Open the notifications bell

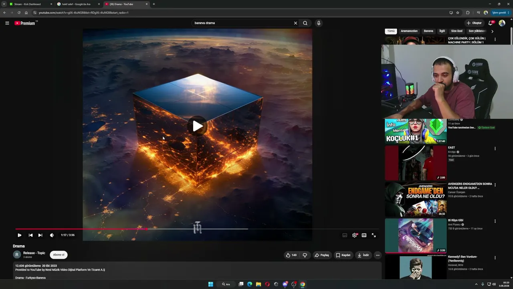pyautogui.click(x=491, y=23)
